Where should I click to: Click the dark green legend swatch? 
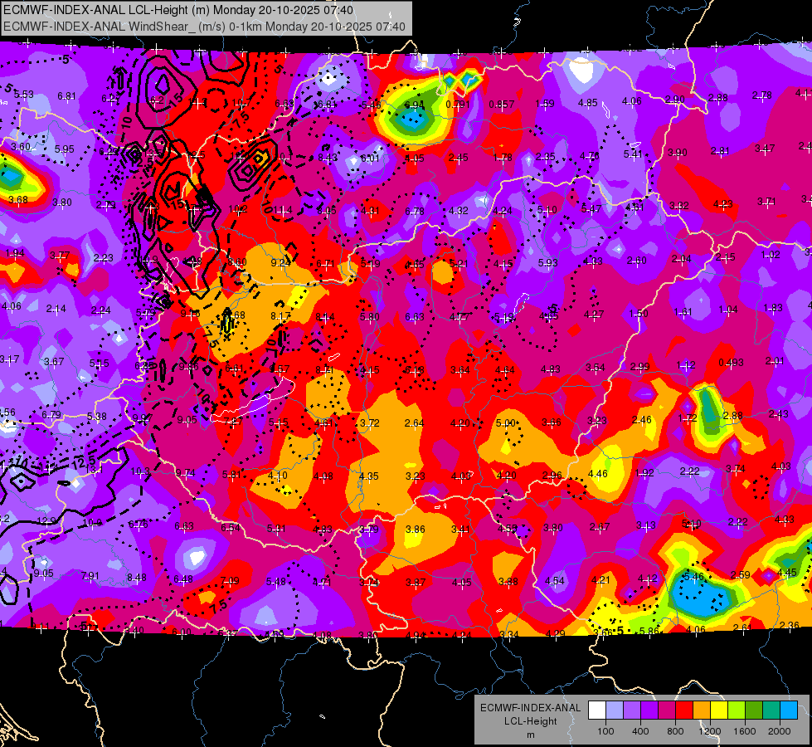(x=754, y=710)
